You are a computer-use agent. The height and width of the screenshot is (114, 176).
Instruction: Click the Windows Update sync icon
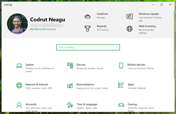(130, 16)
